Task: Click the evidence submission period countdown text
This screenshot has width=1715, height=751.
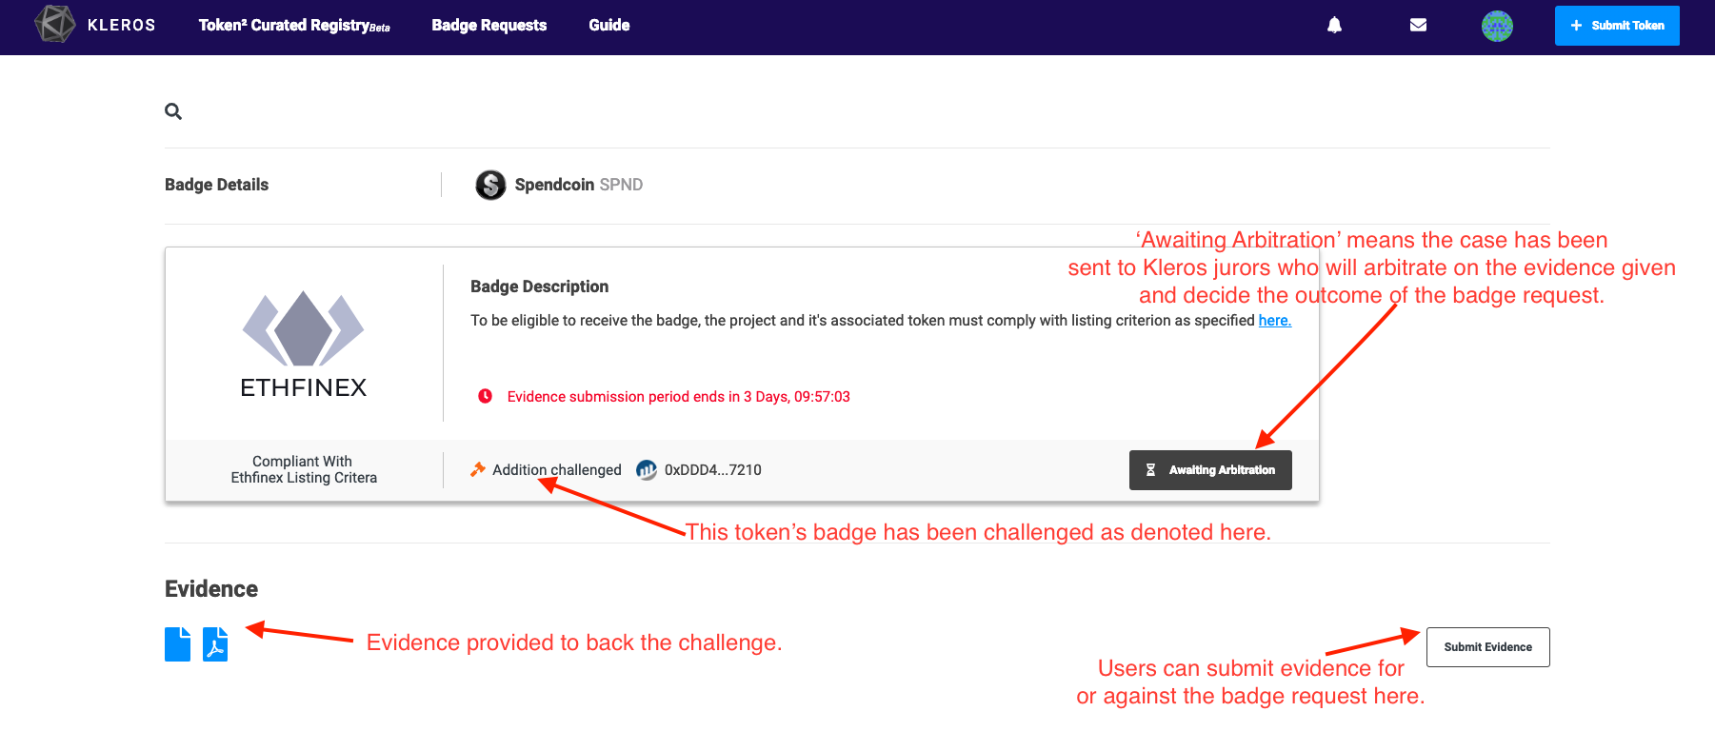Action: click(x=679, y=397)
